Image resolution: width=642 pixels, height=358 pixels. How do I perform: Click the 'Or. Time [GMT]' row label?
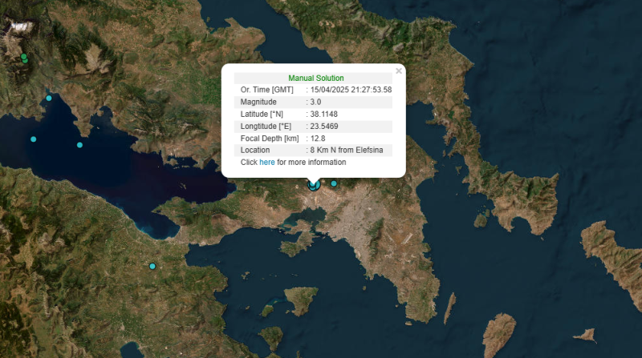267,90
